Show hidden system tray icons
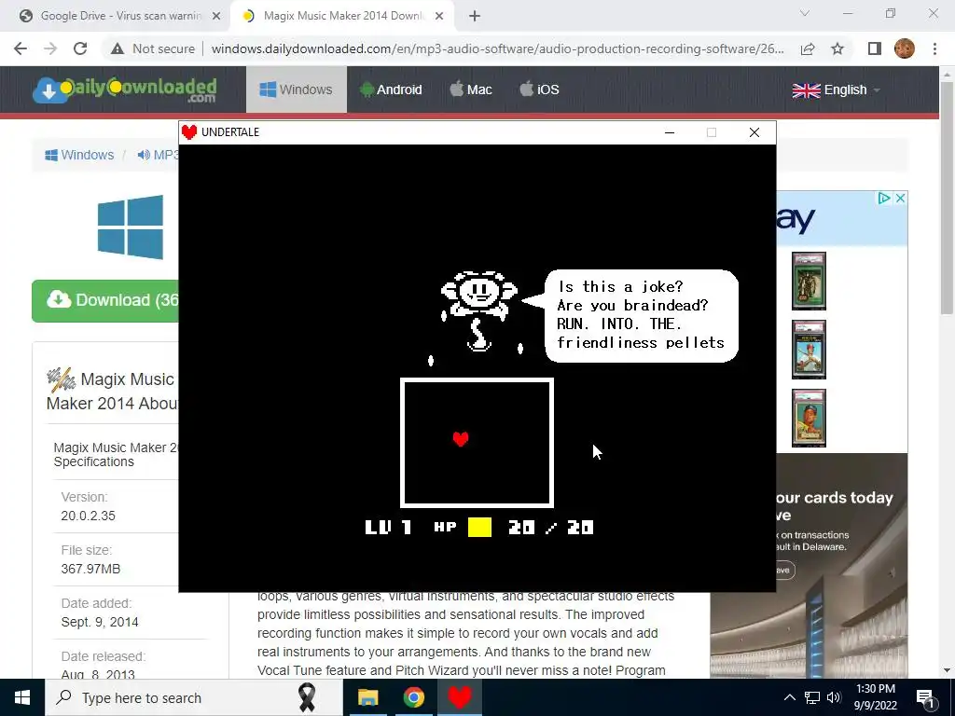 (789, 697)
